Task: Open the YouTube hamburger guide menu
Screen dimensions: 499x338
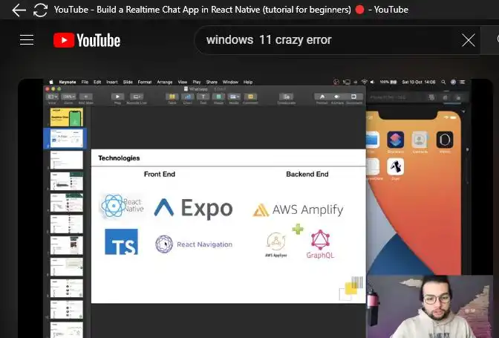Action: click(27, 40)
